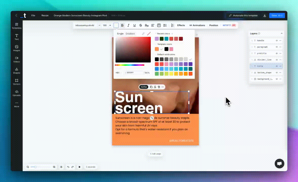Switch to the Gradient color tab

coord(130,34)
